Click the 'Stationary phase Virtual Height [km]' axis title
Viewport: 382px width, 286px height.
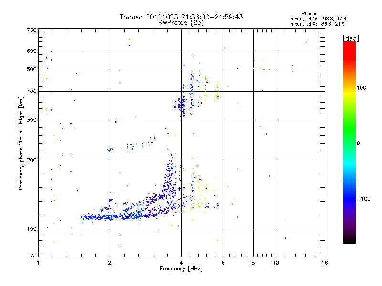pos(21,143)
